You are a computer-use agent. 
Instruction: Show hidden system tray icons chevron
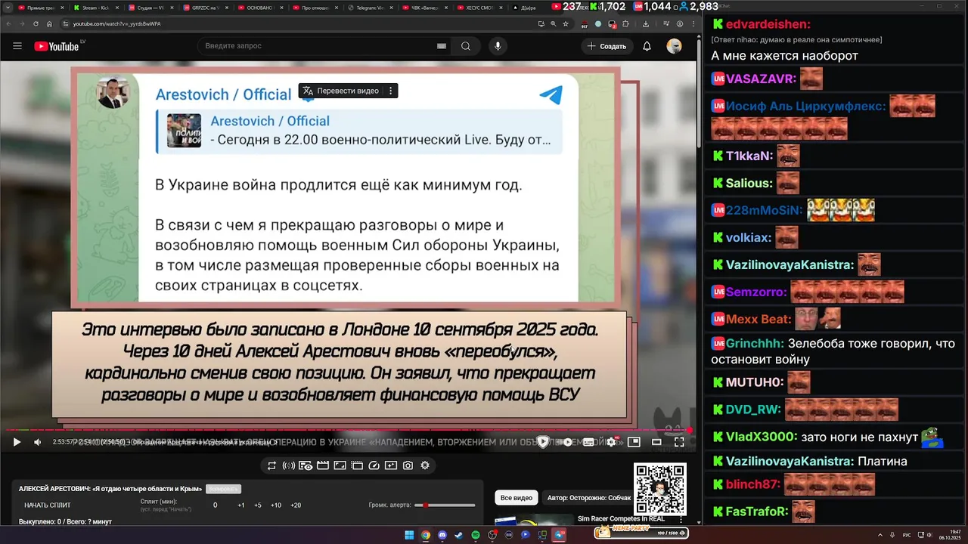[880, 535]
